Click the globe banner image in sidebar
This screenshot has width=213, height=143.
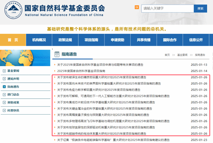tap(25, 58)
